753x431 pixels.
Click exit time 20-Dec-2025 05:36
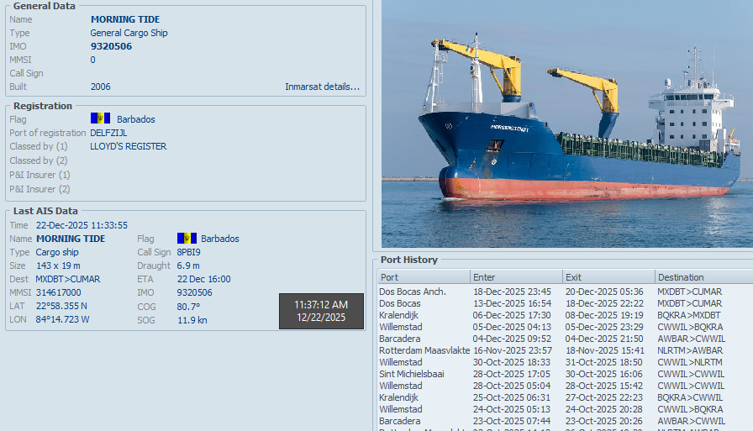click(x=604, y=292)
